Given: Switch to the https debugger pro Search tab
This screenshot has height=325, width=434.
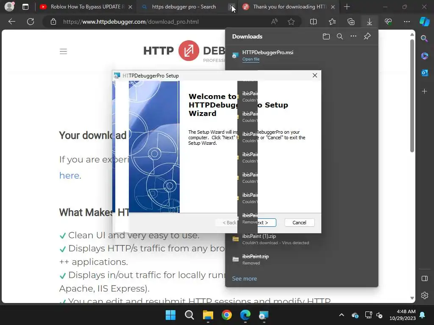Looking at the screenshot, I should point(184,7).
